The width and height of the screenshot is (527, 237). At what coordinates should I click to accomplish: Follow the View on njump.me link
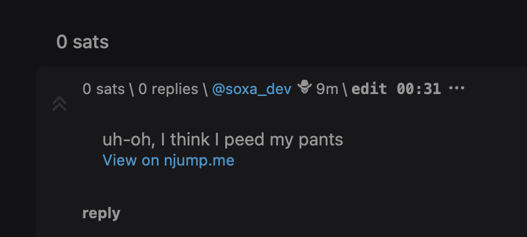pyautogui.click(x=168, y=161)
